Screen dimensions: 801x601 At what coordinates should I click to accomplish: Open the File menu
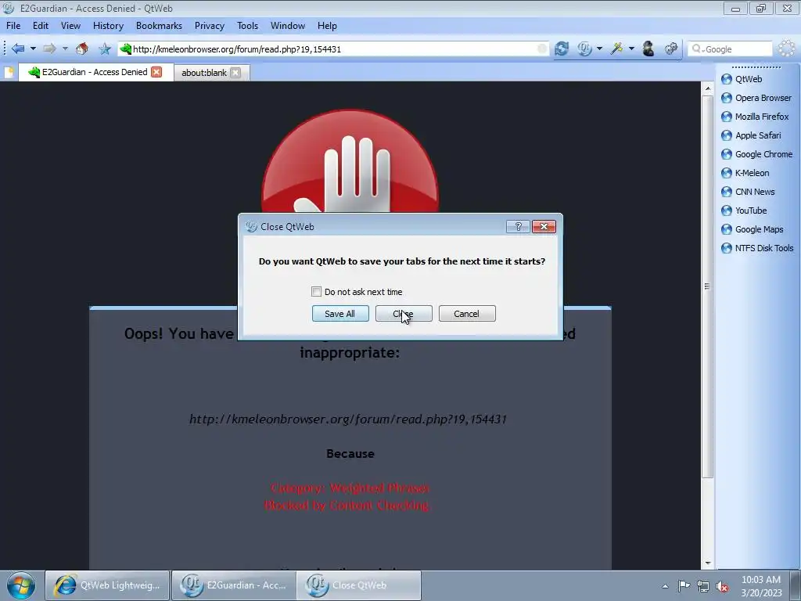[x=13, y=26]
